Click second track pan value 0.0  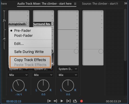(43, 94)
